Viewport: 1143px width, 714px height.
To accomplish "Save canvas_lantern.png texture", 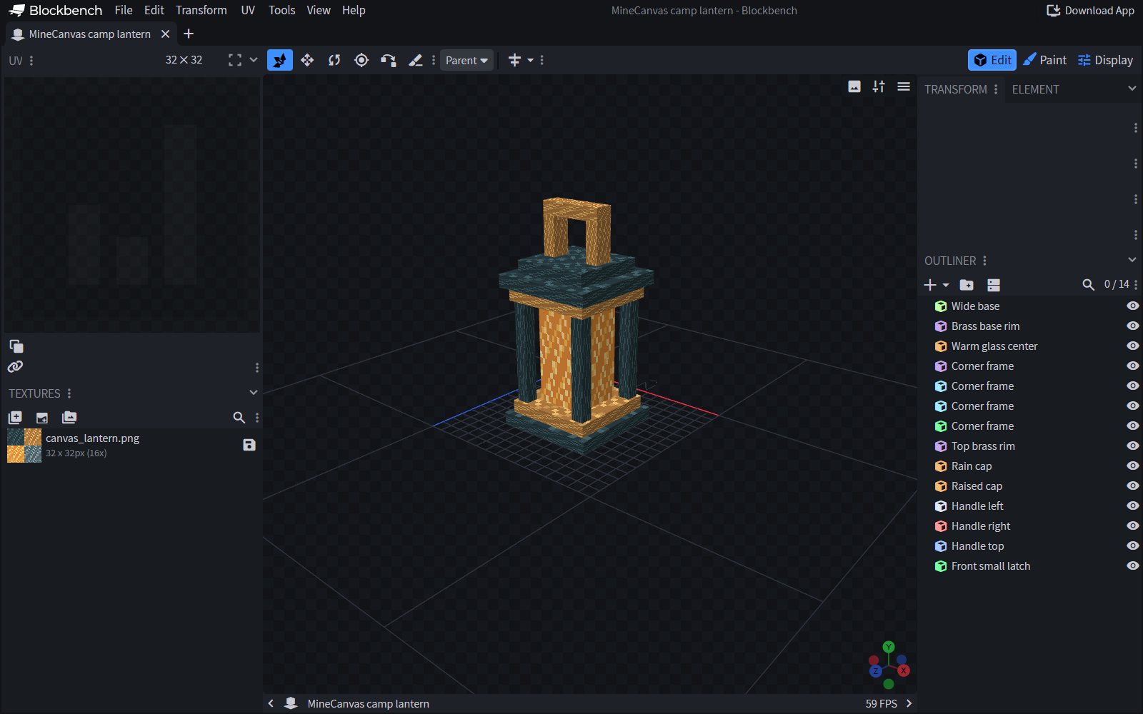I will pos(249,445).
